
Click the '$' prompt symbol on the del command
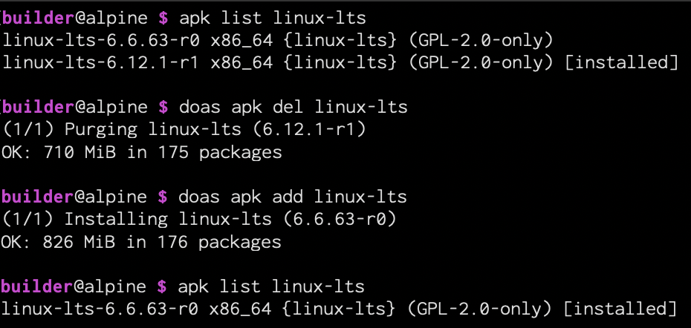click(x=163, y=108)
